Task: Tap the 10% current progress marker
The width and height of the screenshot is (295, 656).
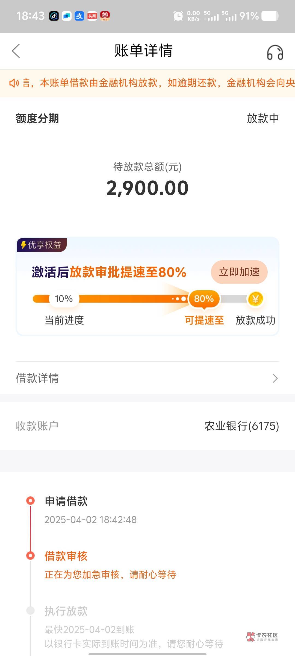Action: pos(64,299)
